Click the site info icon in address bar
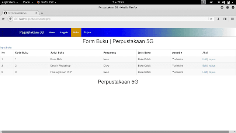Screen dimensions: 236x133 [x=15, y=19]
